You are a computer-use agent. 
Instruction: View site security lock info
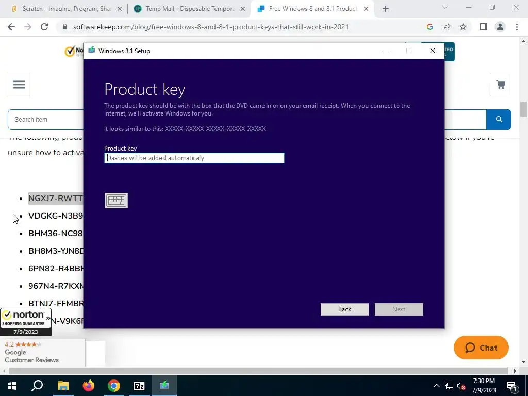click(x=65, y=27)
